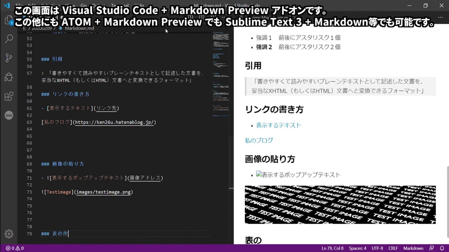This screenshot has width=449, height=252.
Task: Open the errors and warnings problems indicator
Action: [15, 248]
